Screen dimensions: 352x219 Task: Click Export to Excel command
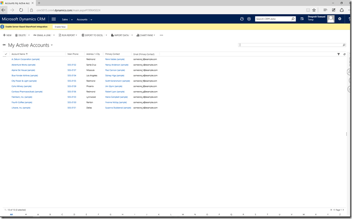tap(94, 35)
